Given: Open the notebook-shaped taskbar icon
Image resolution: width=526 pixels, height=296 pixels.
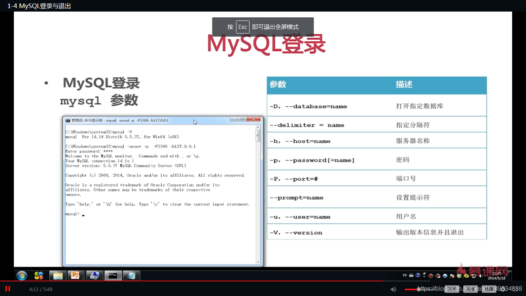Looking at the screenshot, I should pyautogui.click(x=131, y=276).
